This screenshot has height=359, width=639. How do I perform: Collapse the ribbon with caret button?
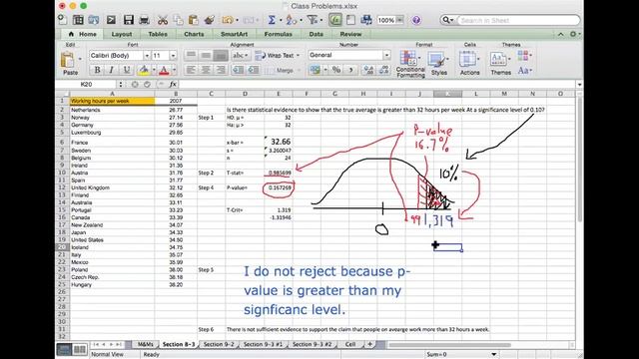coord(561,34)
